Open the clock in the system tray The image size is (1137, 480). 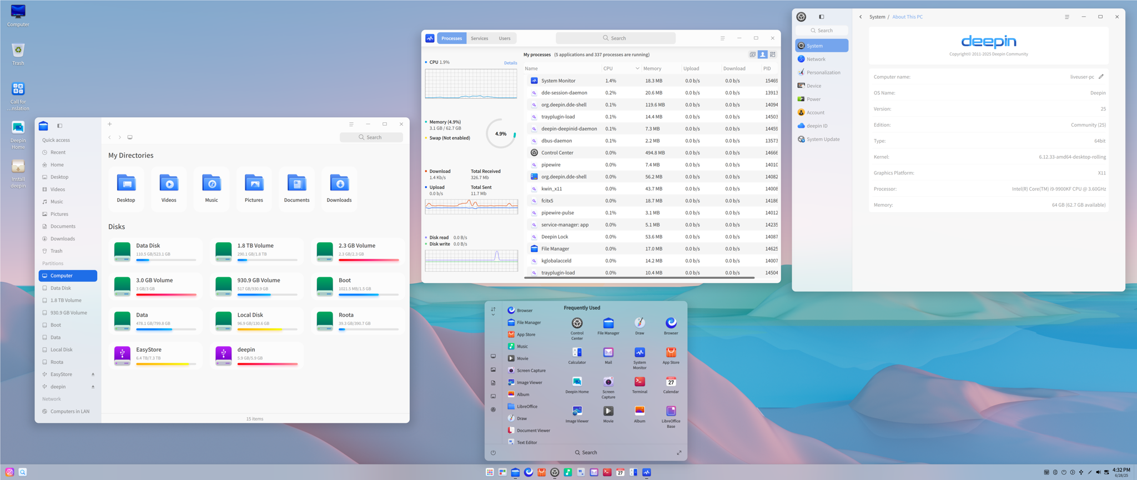[1121, 472]
